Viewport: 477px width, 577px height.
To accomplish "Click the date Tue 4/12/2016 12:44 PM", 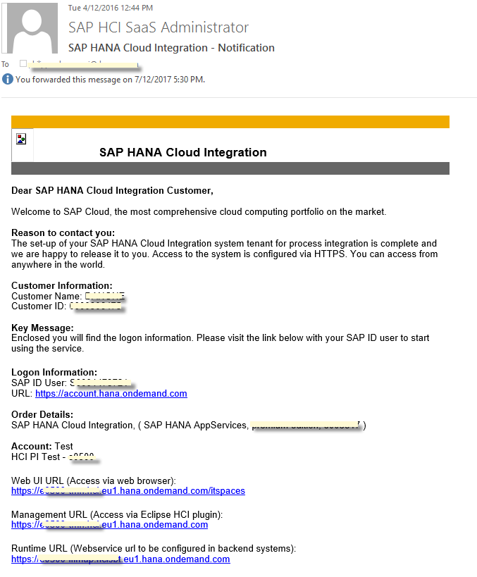I will (111, 8).
